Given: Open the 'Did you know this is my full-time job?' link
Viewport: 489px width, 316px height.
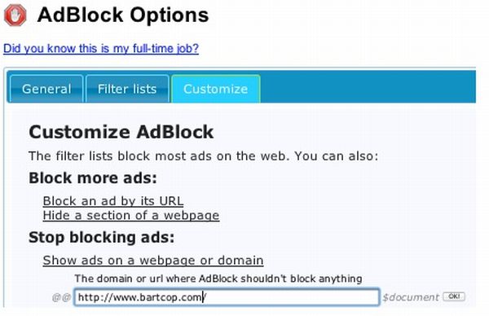Looking at the screenshot, I should (x=101, y=49).
